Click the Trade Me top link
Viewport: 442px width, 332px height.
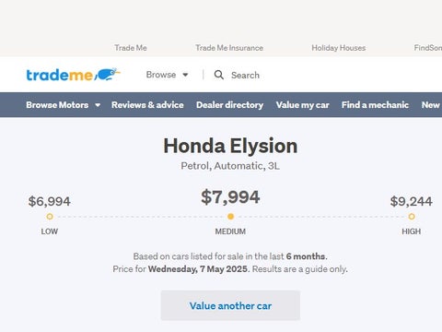131,48
